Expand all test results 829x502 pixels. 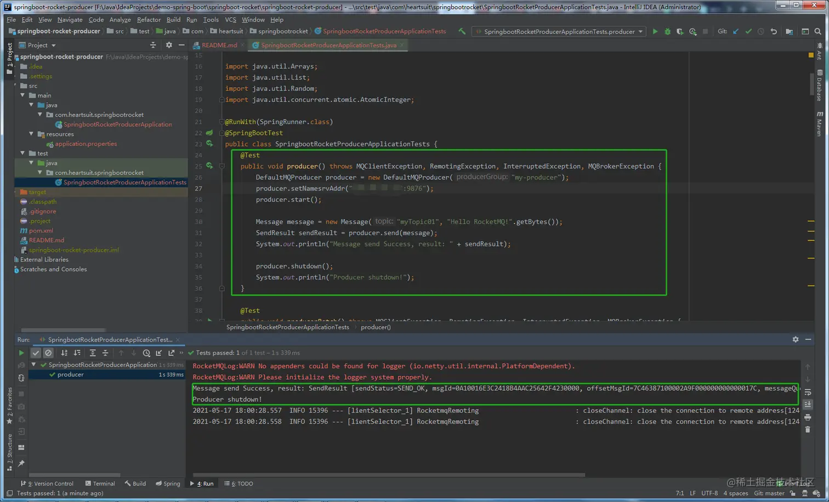point(93,353)
